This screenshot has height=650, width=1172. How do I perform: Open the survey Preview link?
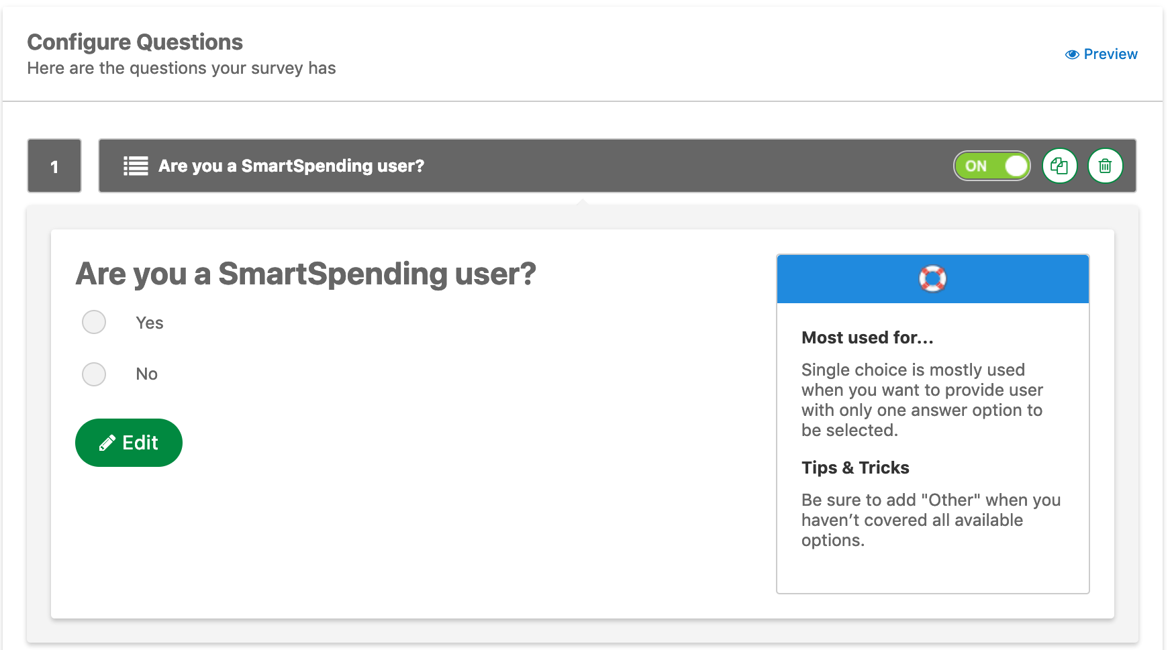[x=1102, y=54]
